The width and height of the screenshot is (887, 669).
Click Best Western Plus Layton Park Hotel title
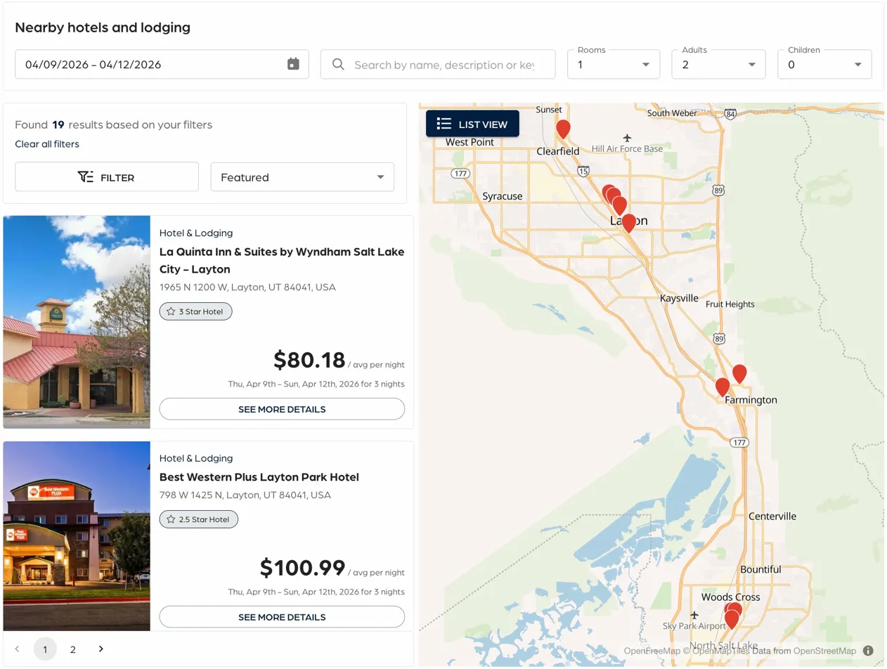[x=259, y=477]
